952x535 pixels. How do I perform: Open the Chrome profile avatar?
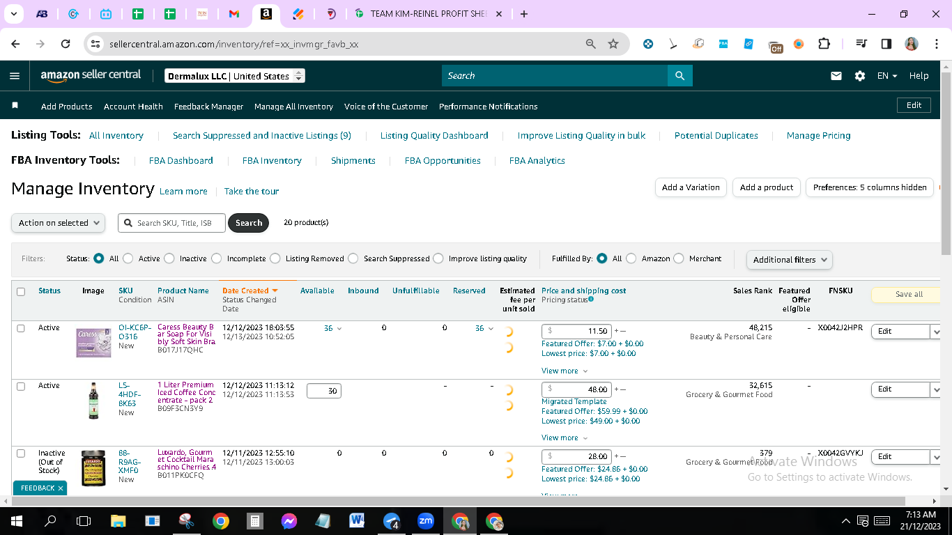click(912, 44)
